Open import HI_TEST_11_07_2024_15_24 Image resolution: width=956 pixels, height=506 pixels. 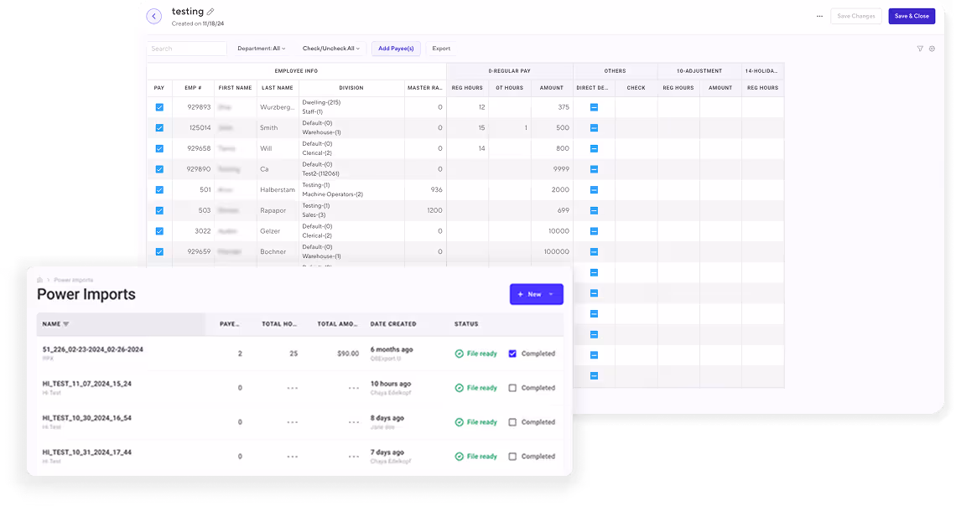86,384
